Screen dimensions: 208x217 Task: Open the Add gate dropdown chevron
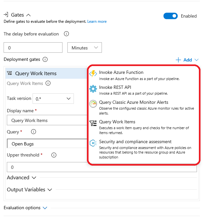coord(197,60)
